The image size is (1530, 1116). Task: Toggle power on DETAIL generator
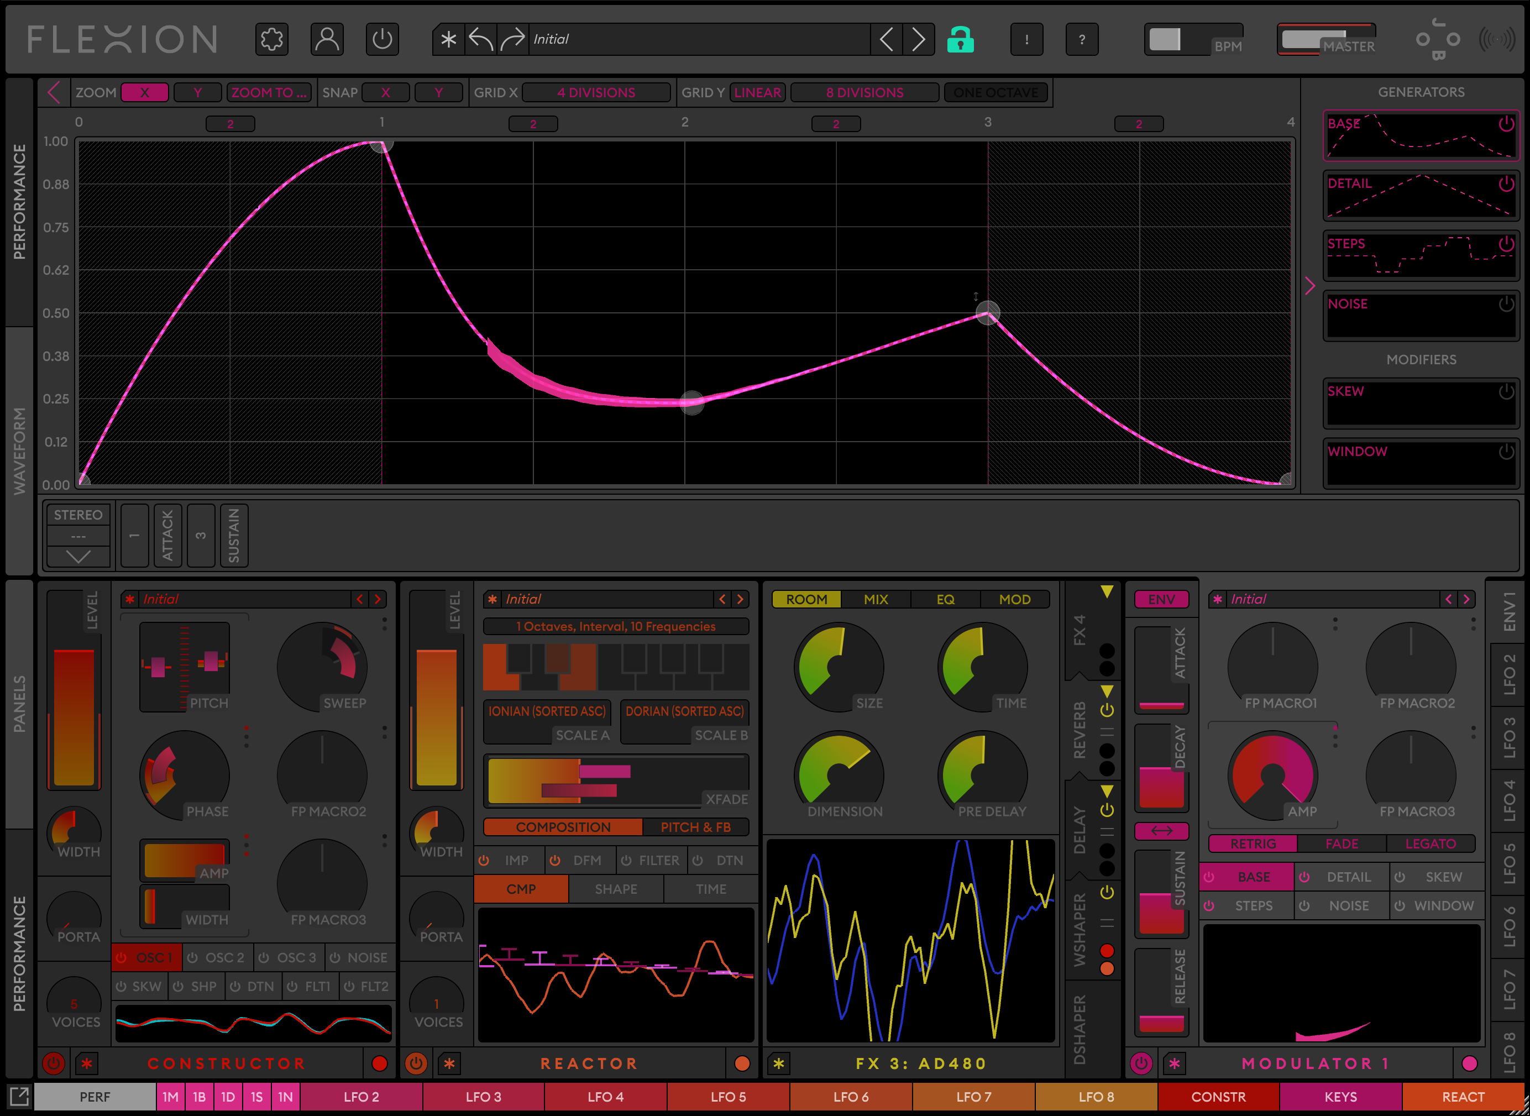click(x=1506, y=184)
